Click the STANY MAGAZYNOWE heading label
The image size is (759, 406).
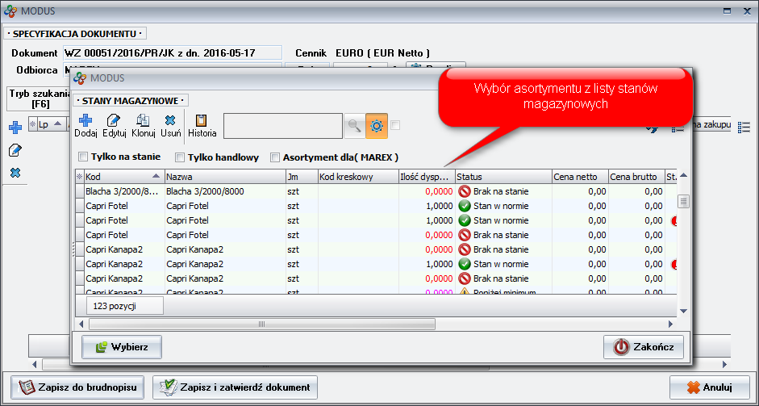[131, 101]
